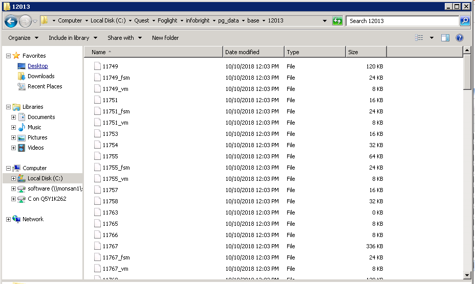Select the file named 11755_fsm
The image size is (475, 284).
point(116,168)
